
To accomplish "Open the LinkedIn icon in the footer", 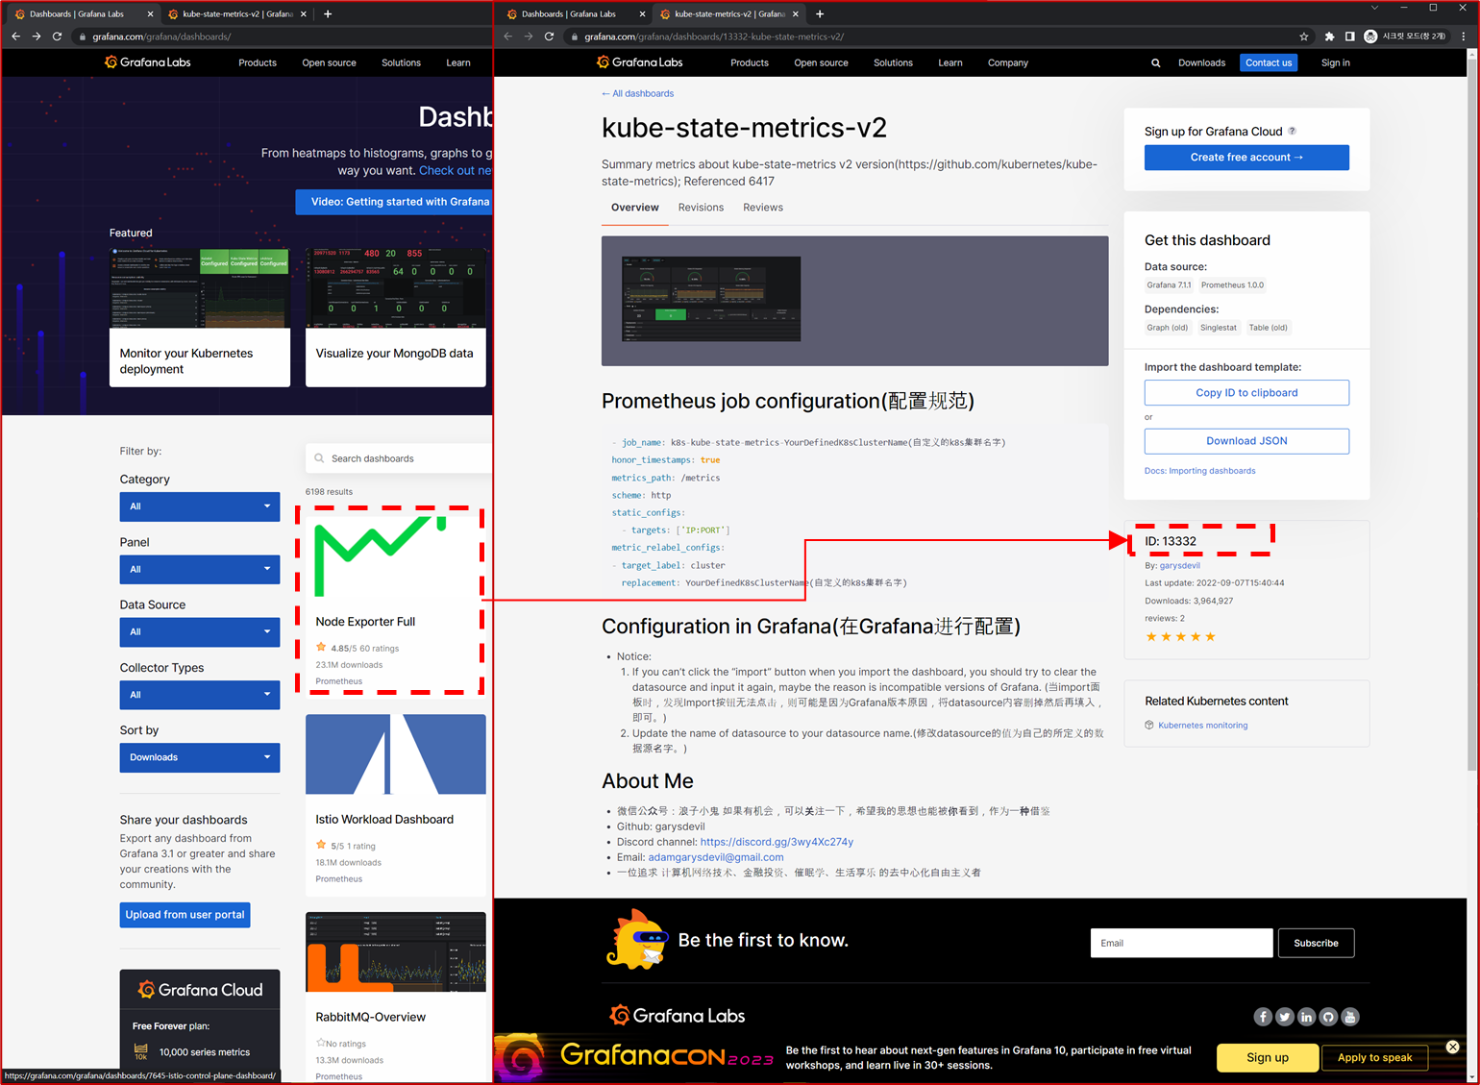I will pos(1306,1016).
